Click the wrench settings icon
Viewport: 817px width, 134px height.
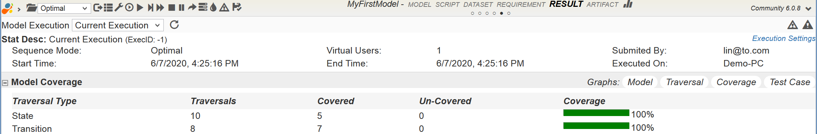[x=119, y=8]
